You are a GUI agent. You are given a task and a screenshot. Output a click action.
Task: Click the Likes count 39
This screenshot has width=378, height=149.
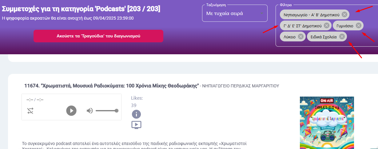(134, 105)
